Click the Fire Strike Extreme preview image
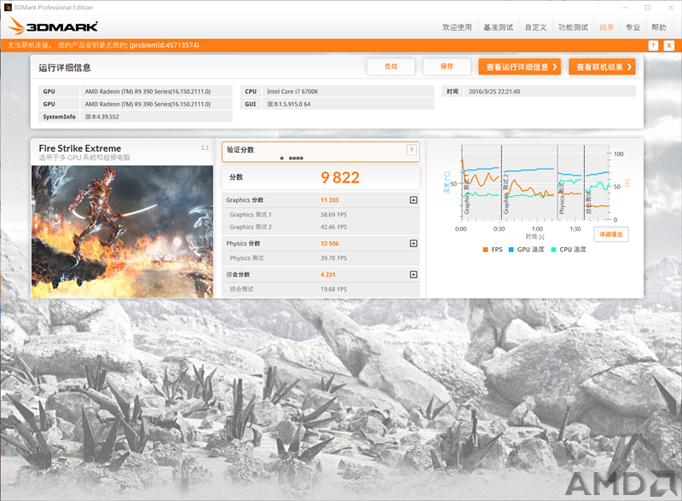 tap(122, 232)
